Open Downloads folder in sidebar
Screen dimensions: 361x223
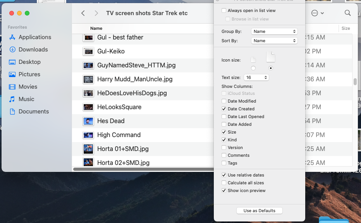[28, 50]
